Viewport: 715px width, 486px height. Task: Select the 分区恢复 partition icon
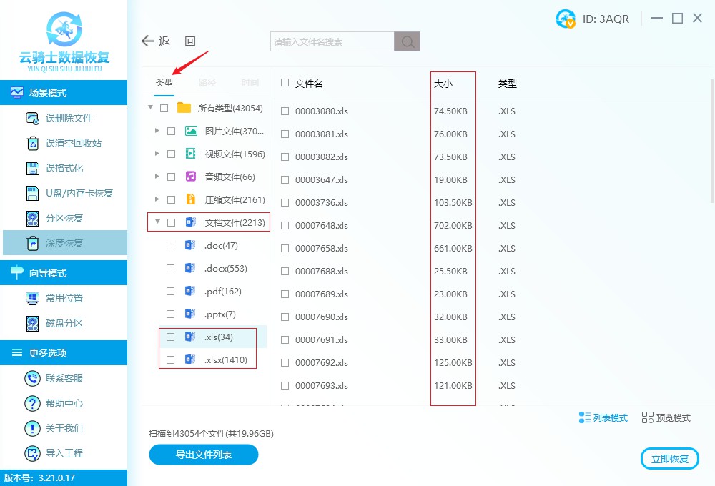click(x=32, y=219)
